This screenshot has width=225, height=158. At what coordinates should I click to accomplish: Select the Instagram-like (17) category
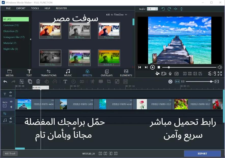pos(14,37)
